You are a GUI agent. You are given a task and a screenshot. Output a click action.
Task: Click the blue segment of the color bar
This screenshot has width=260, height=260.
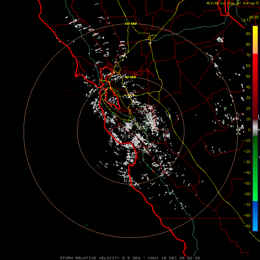tap(255, 216)
